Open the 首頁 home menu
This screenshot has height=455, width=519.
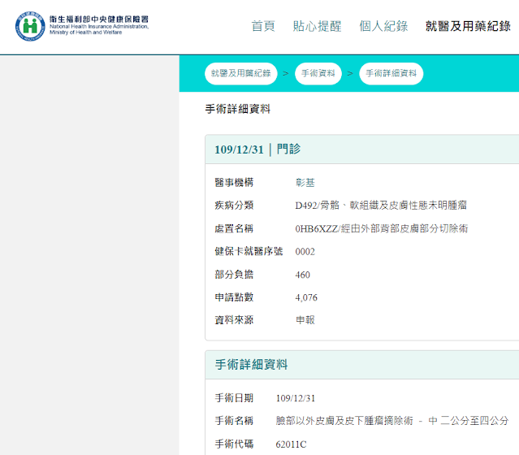[x=263, y=26]
